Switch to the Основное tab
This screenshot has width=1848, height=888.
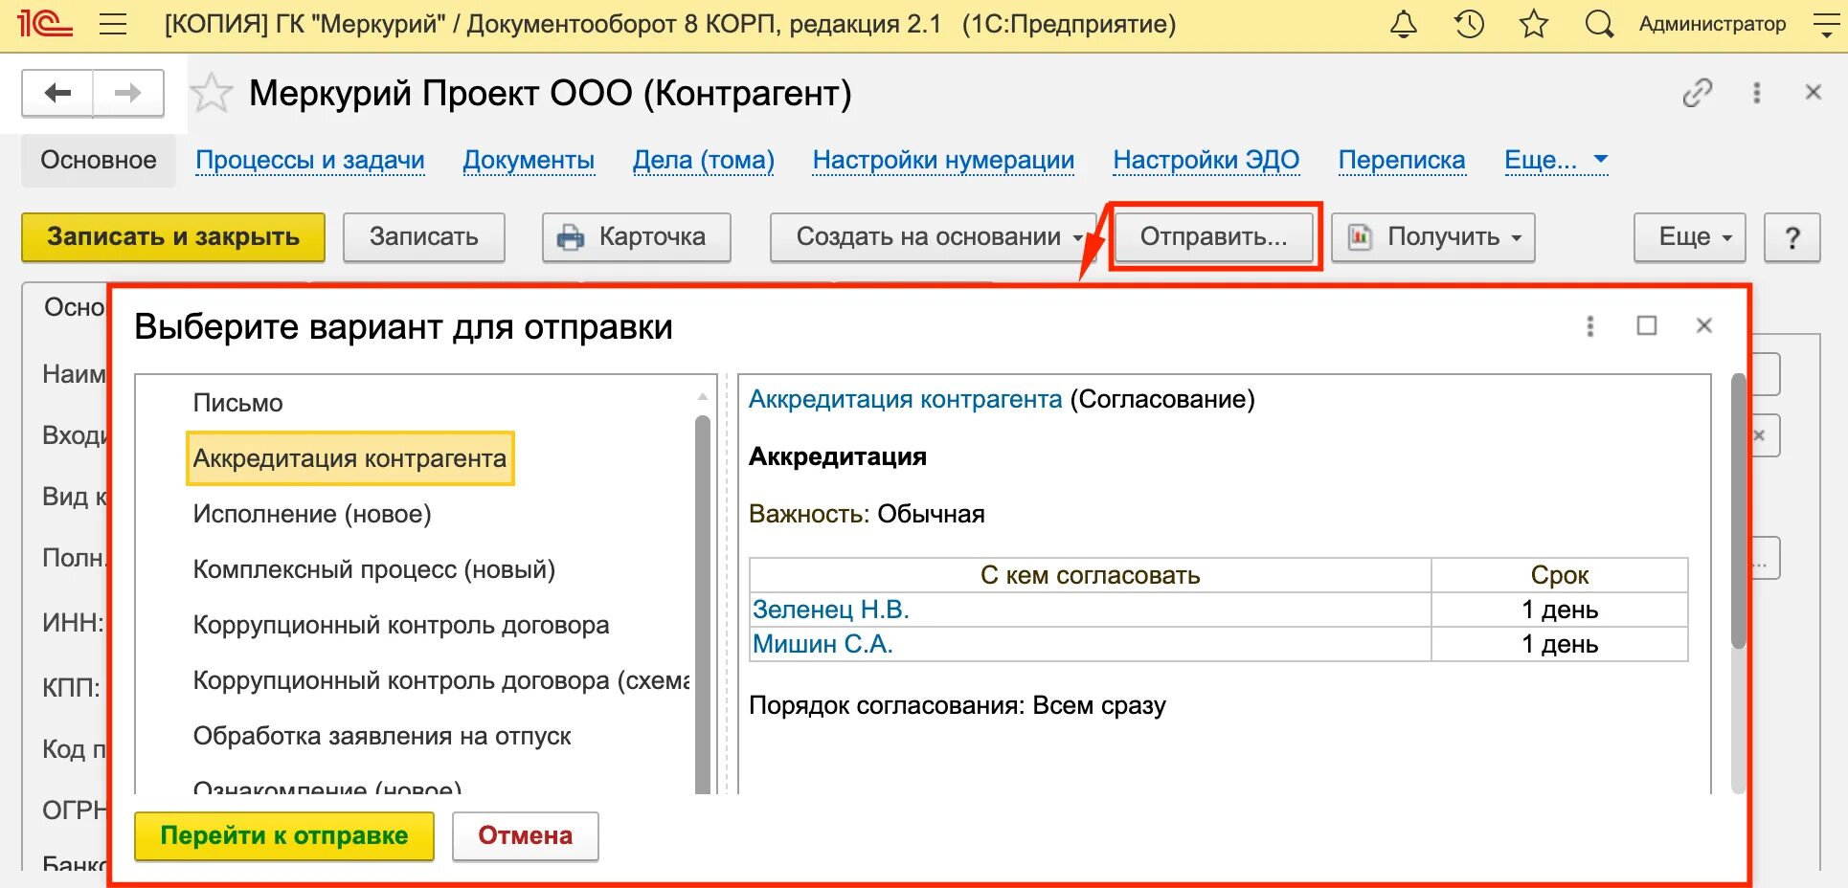coord(99,160)
